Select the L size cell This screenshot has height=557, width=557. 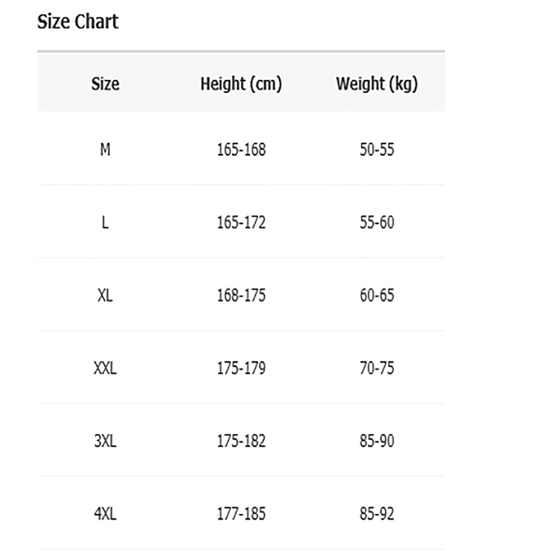(105, 222)
